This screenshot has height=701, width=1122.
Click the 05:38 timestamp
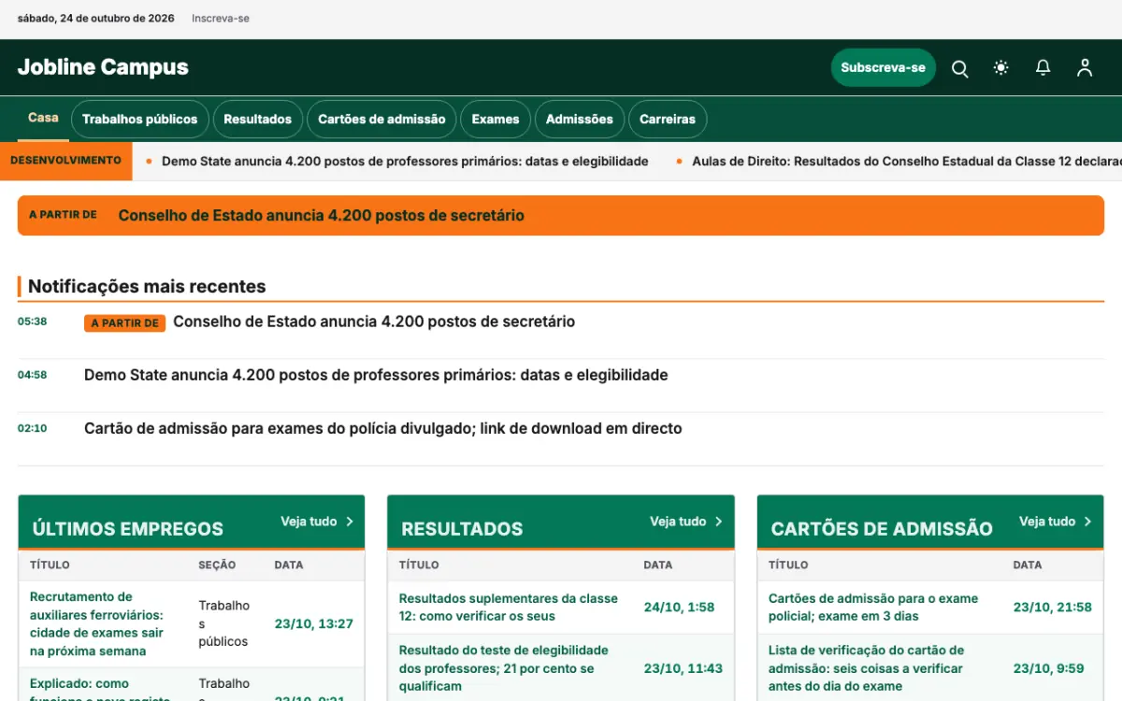[x=32, y=322]
